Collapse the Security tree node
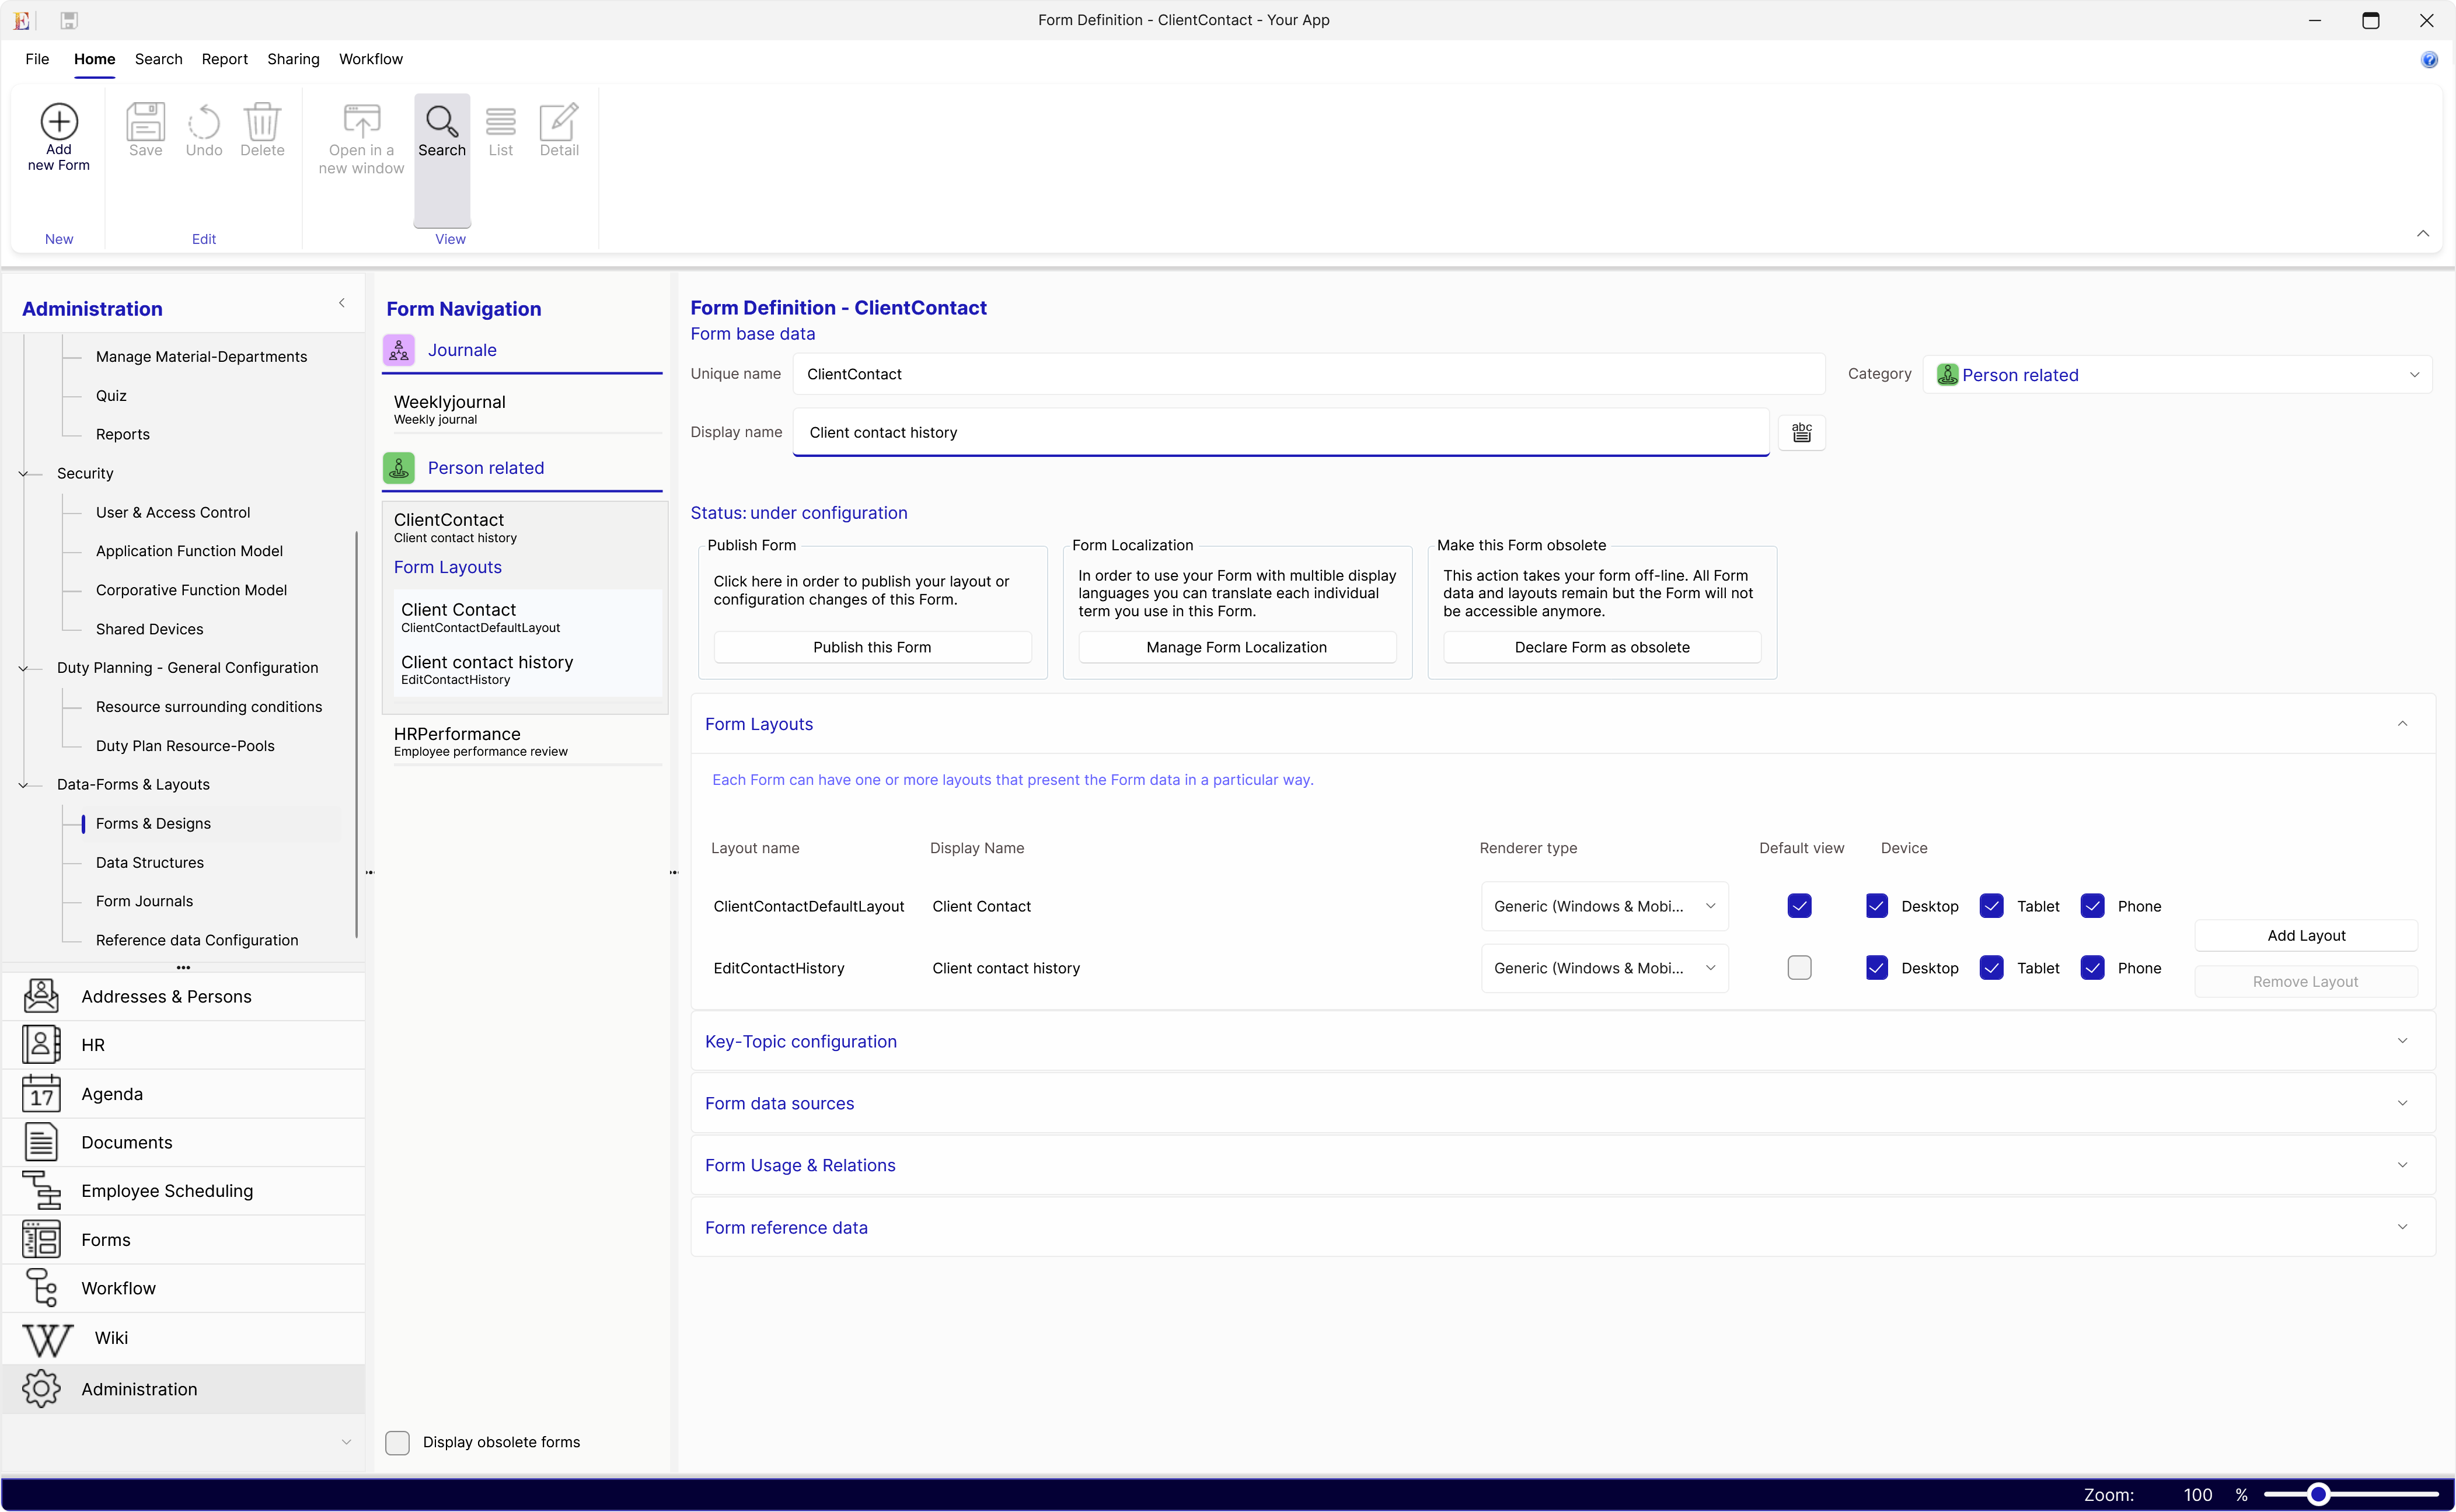 point(23,474)
